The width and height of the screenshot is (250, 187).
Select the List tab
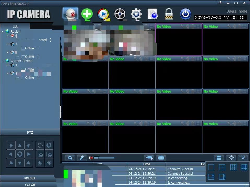point(15,26)
